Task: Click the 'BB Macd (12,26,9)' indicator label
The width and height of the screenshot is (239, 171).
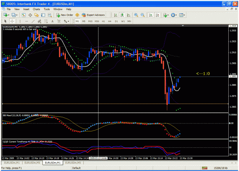Action: [12, 115]
